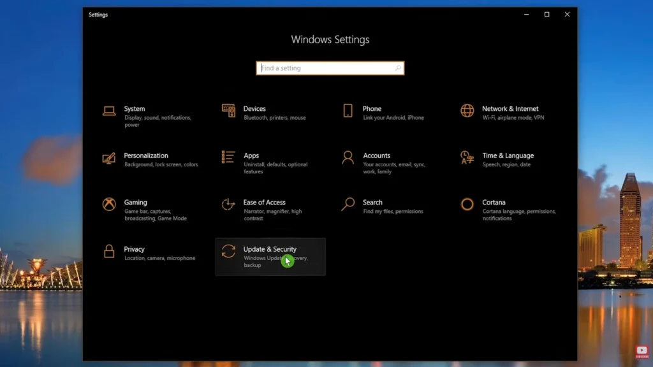Viewport: 653px width, 367px height.
Task: Click the YouTube subscribe badge
Action: 642,352
